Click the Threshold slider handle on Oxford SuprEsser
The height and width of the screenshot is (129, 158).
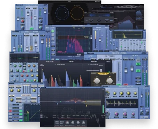tap(91, 37)
